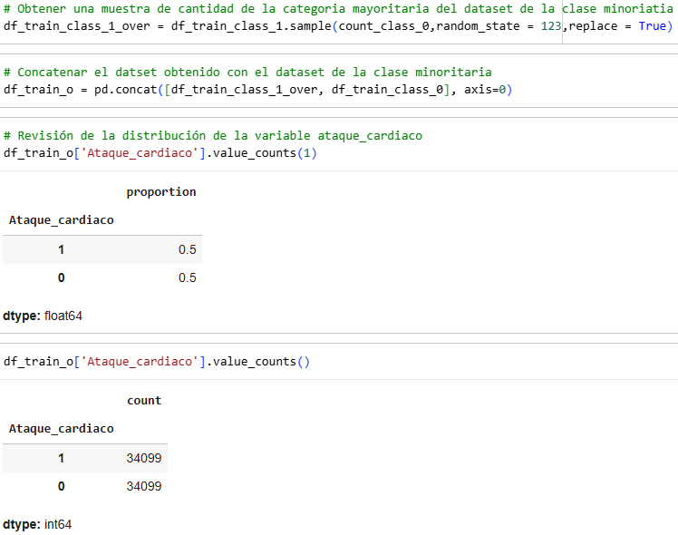Image resolution: width=678 pixels, height=535 pixels.
Task: Select the count column header
Action: 144,401
